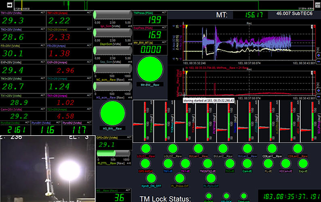The height and width of the screenshot is (202, 321).
Task: Click the middle TM Lock Status light
Action: pos(226,196)
